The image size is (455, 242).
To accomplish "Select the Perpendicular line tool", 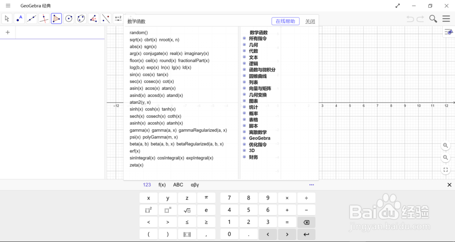I will [44, 19].
